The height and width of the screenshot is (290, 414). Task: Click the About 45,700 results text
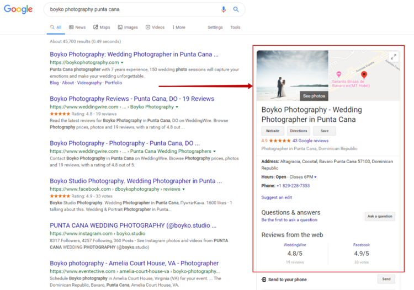[85, 41]
